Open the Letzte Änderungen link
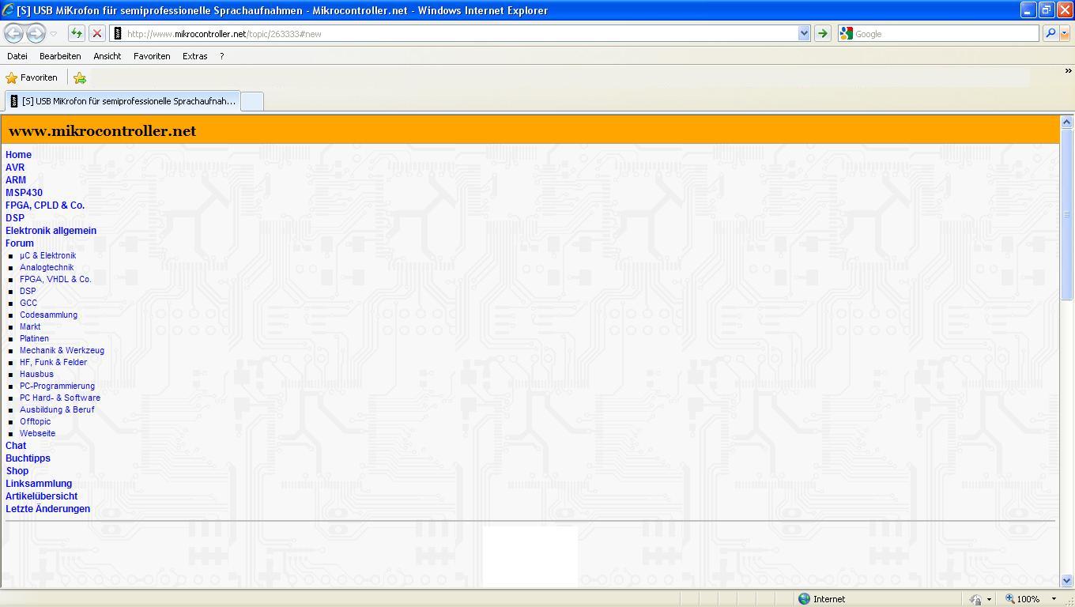Image resolution: width=1075 pixels, height=607 pixels. click(x=47, y=509)
